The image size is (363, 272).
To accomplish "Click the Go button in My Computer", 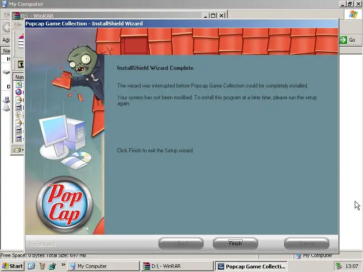I will tap(348, 40).
